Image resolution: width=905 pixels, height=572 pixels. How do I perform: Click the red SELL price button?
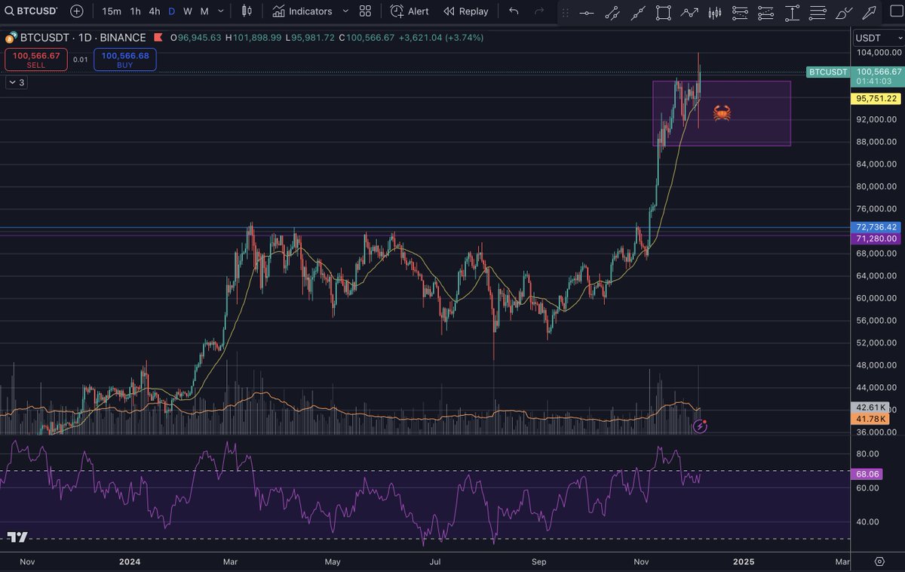pos(35,60)
